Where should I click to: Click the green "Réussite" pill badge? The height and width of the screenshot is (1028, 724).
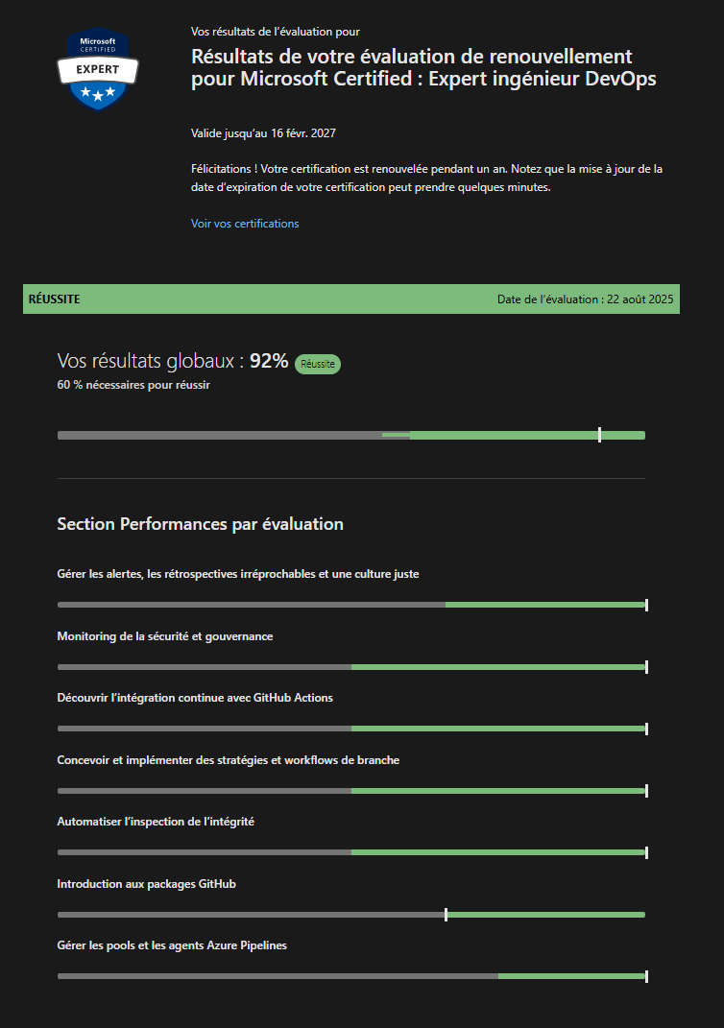coord(317,365)
